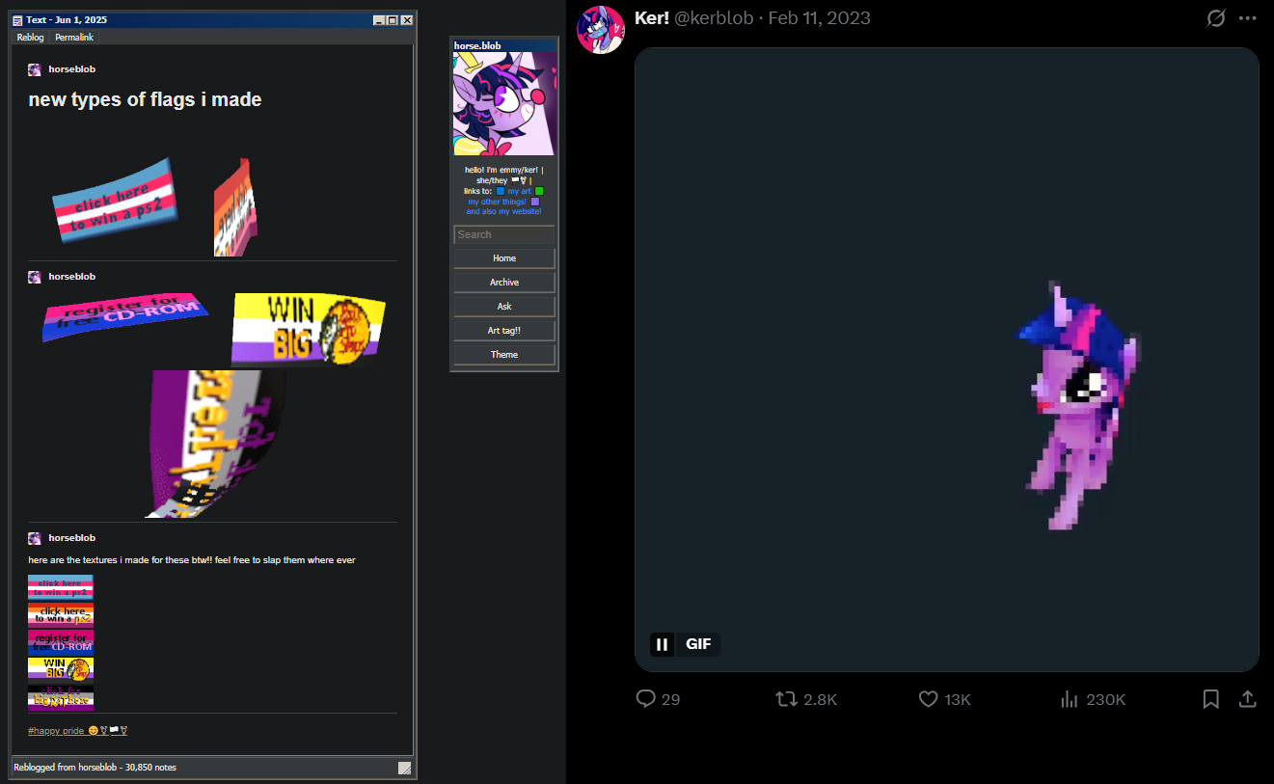Click the 'here are the textures i made' text
Screen dimensions: 1274x784
192,560
